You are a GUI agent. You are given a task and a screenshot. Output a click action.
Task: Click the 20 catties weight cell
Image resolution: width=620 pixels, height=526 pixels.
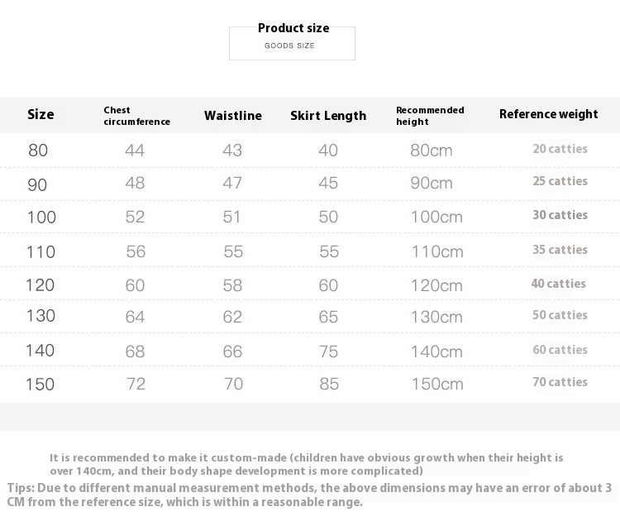pos(560,149)
